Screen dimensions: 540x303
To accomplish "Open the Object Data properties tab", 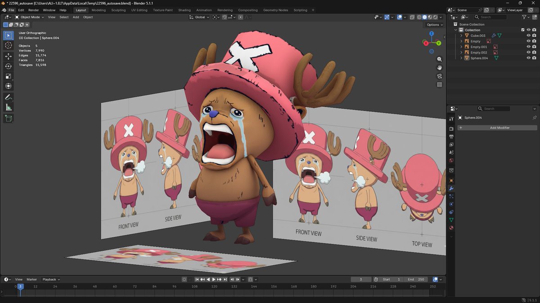I will [x=451, y=220].
